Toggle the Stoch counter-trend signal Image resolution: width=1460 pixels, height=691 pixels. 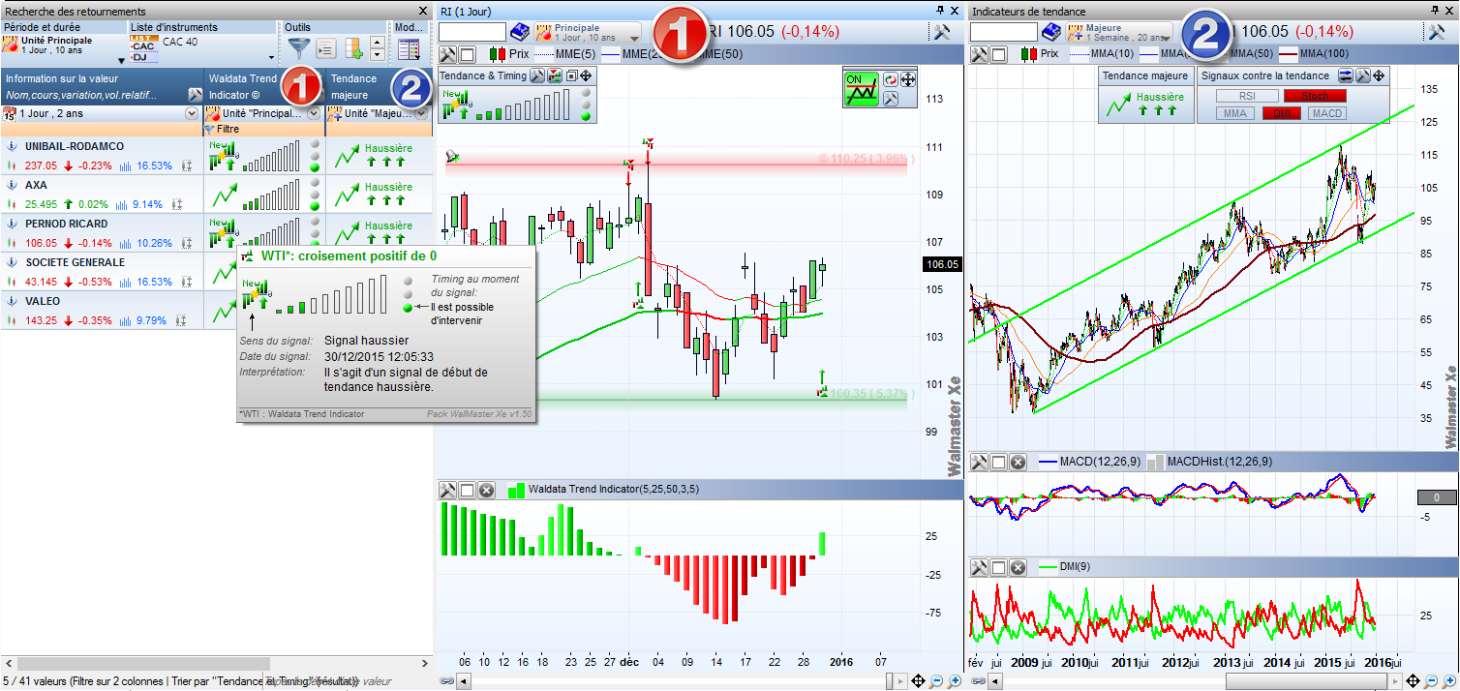point(1315,96)
